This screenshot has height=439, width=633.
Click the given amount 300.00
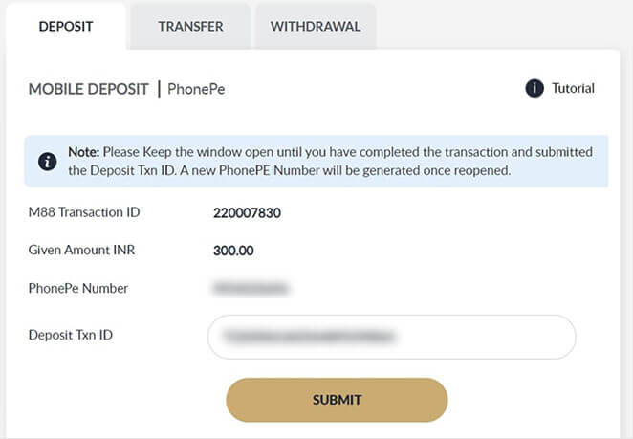(233, 252)
